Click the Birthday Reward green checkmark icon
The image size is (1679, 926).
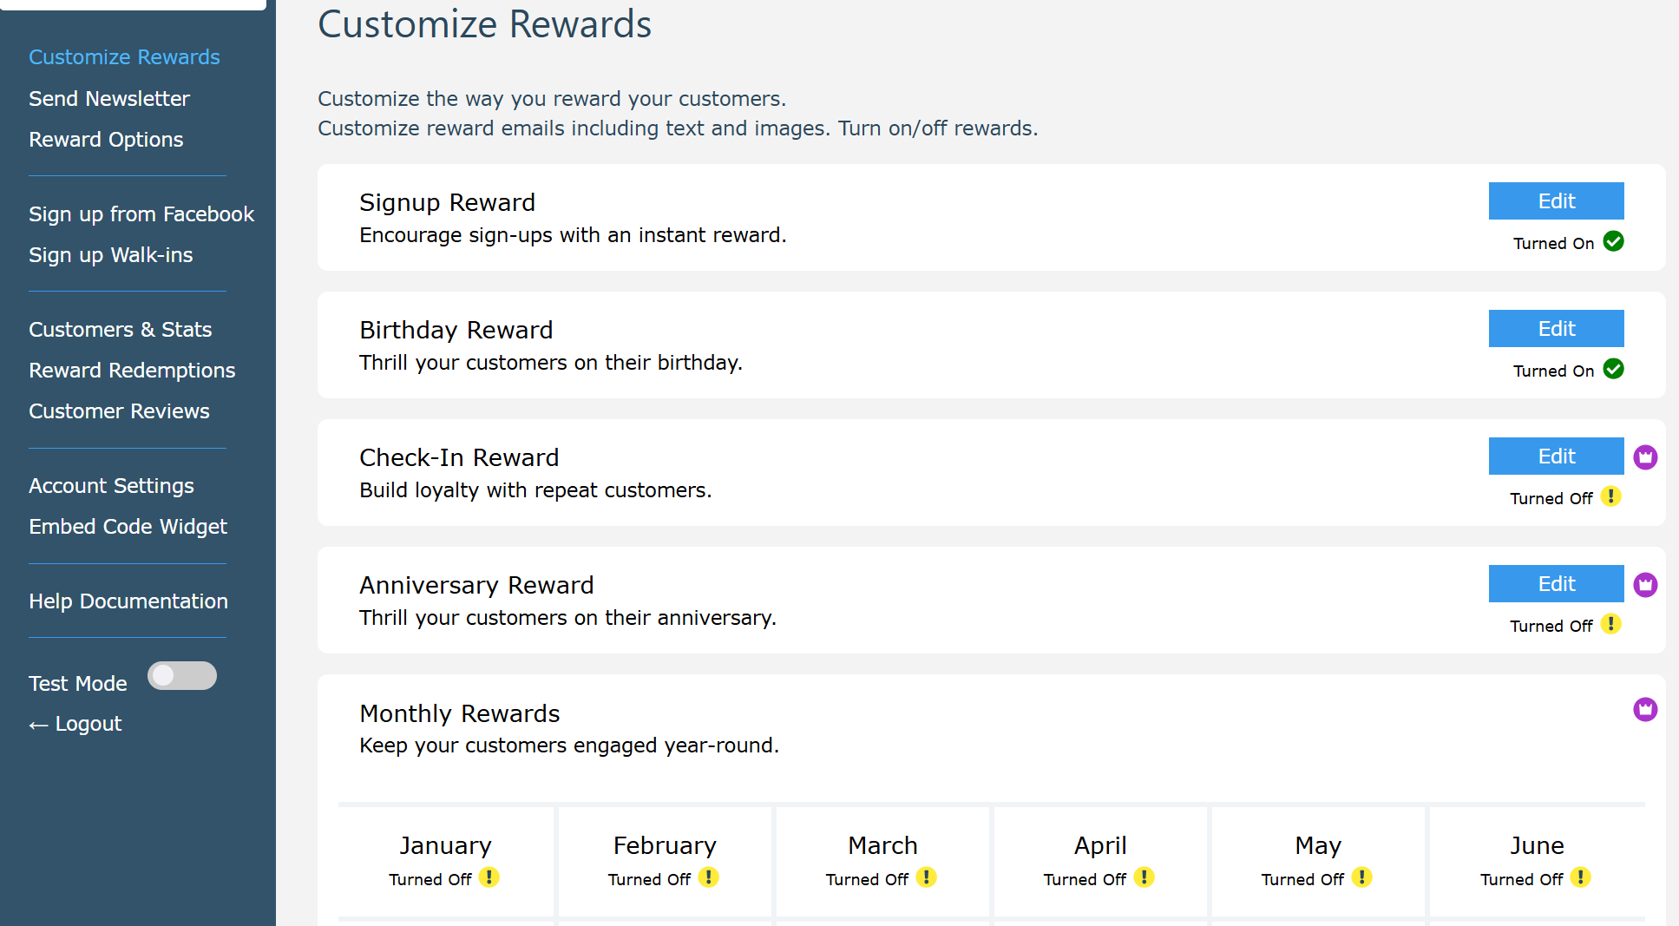tap(1613, 369)
